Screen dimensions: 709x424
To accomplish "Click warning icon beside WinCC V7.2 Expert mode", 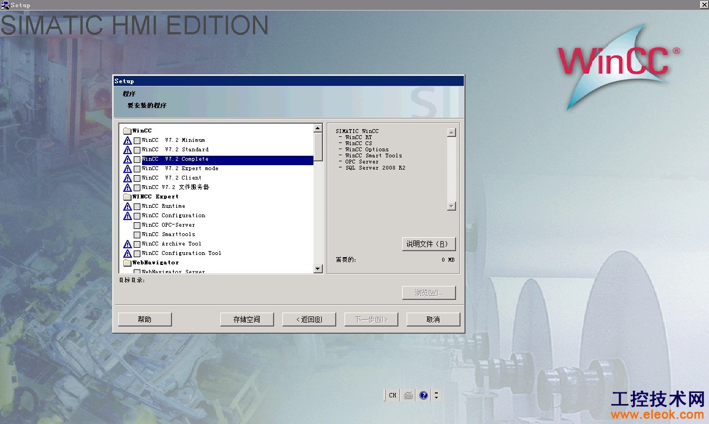I will [128, 168].
